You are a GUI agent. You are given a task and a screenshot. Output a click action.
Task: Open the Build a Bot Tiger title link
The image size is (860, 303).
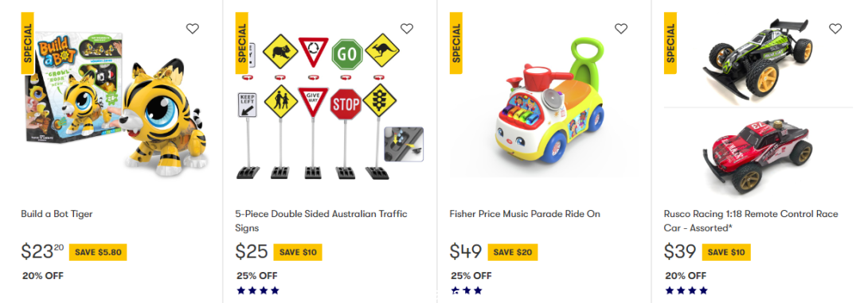pos(57,214)
